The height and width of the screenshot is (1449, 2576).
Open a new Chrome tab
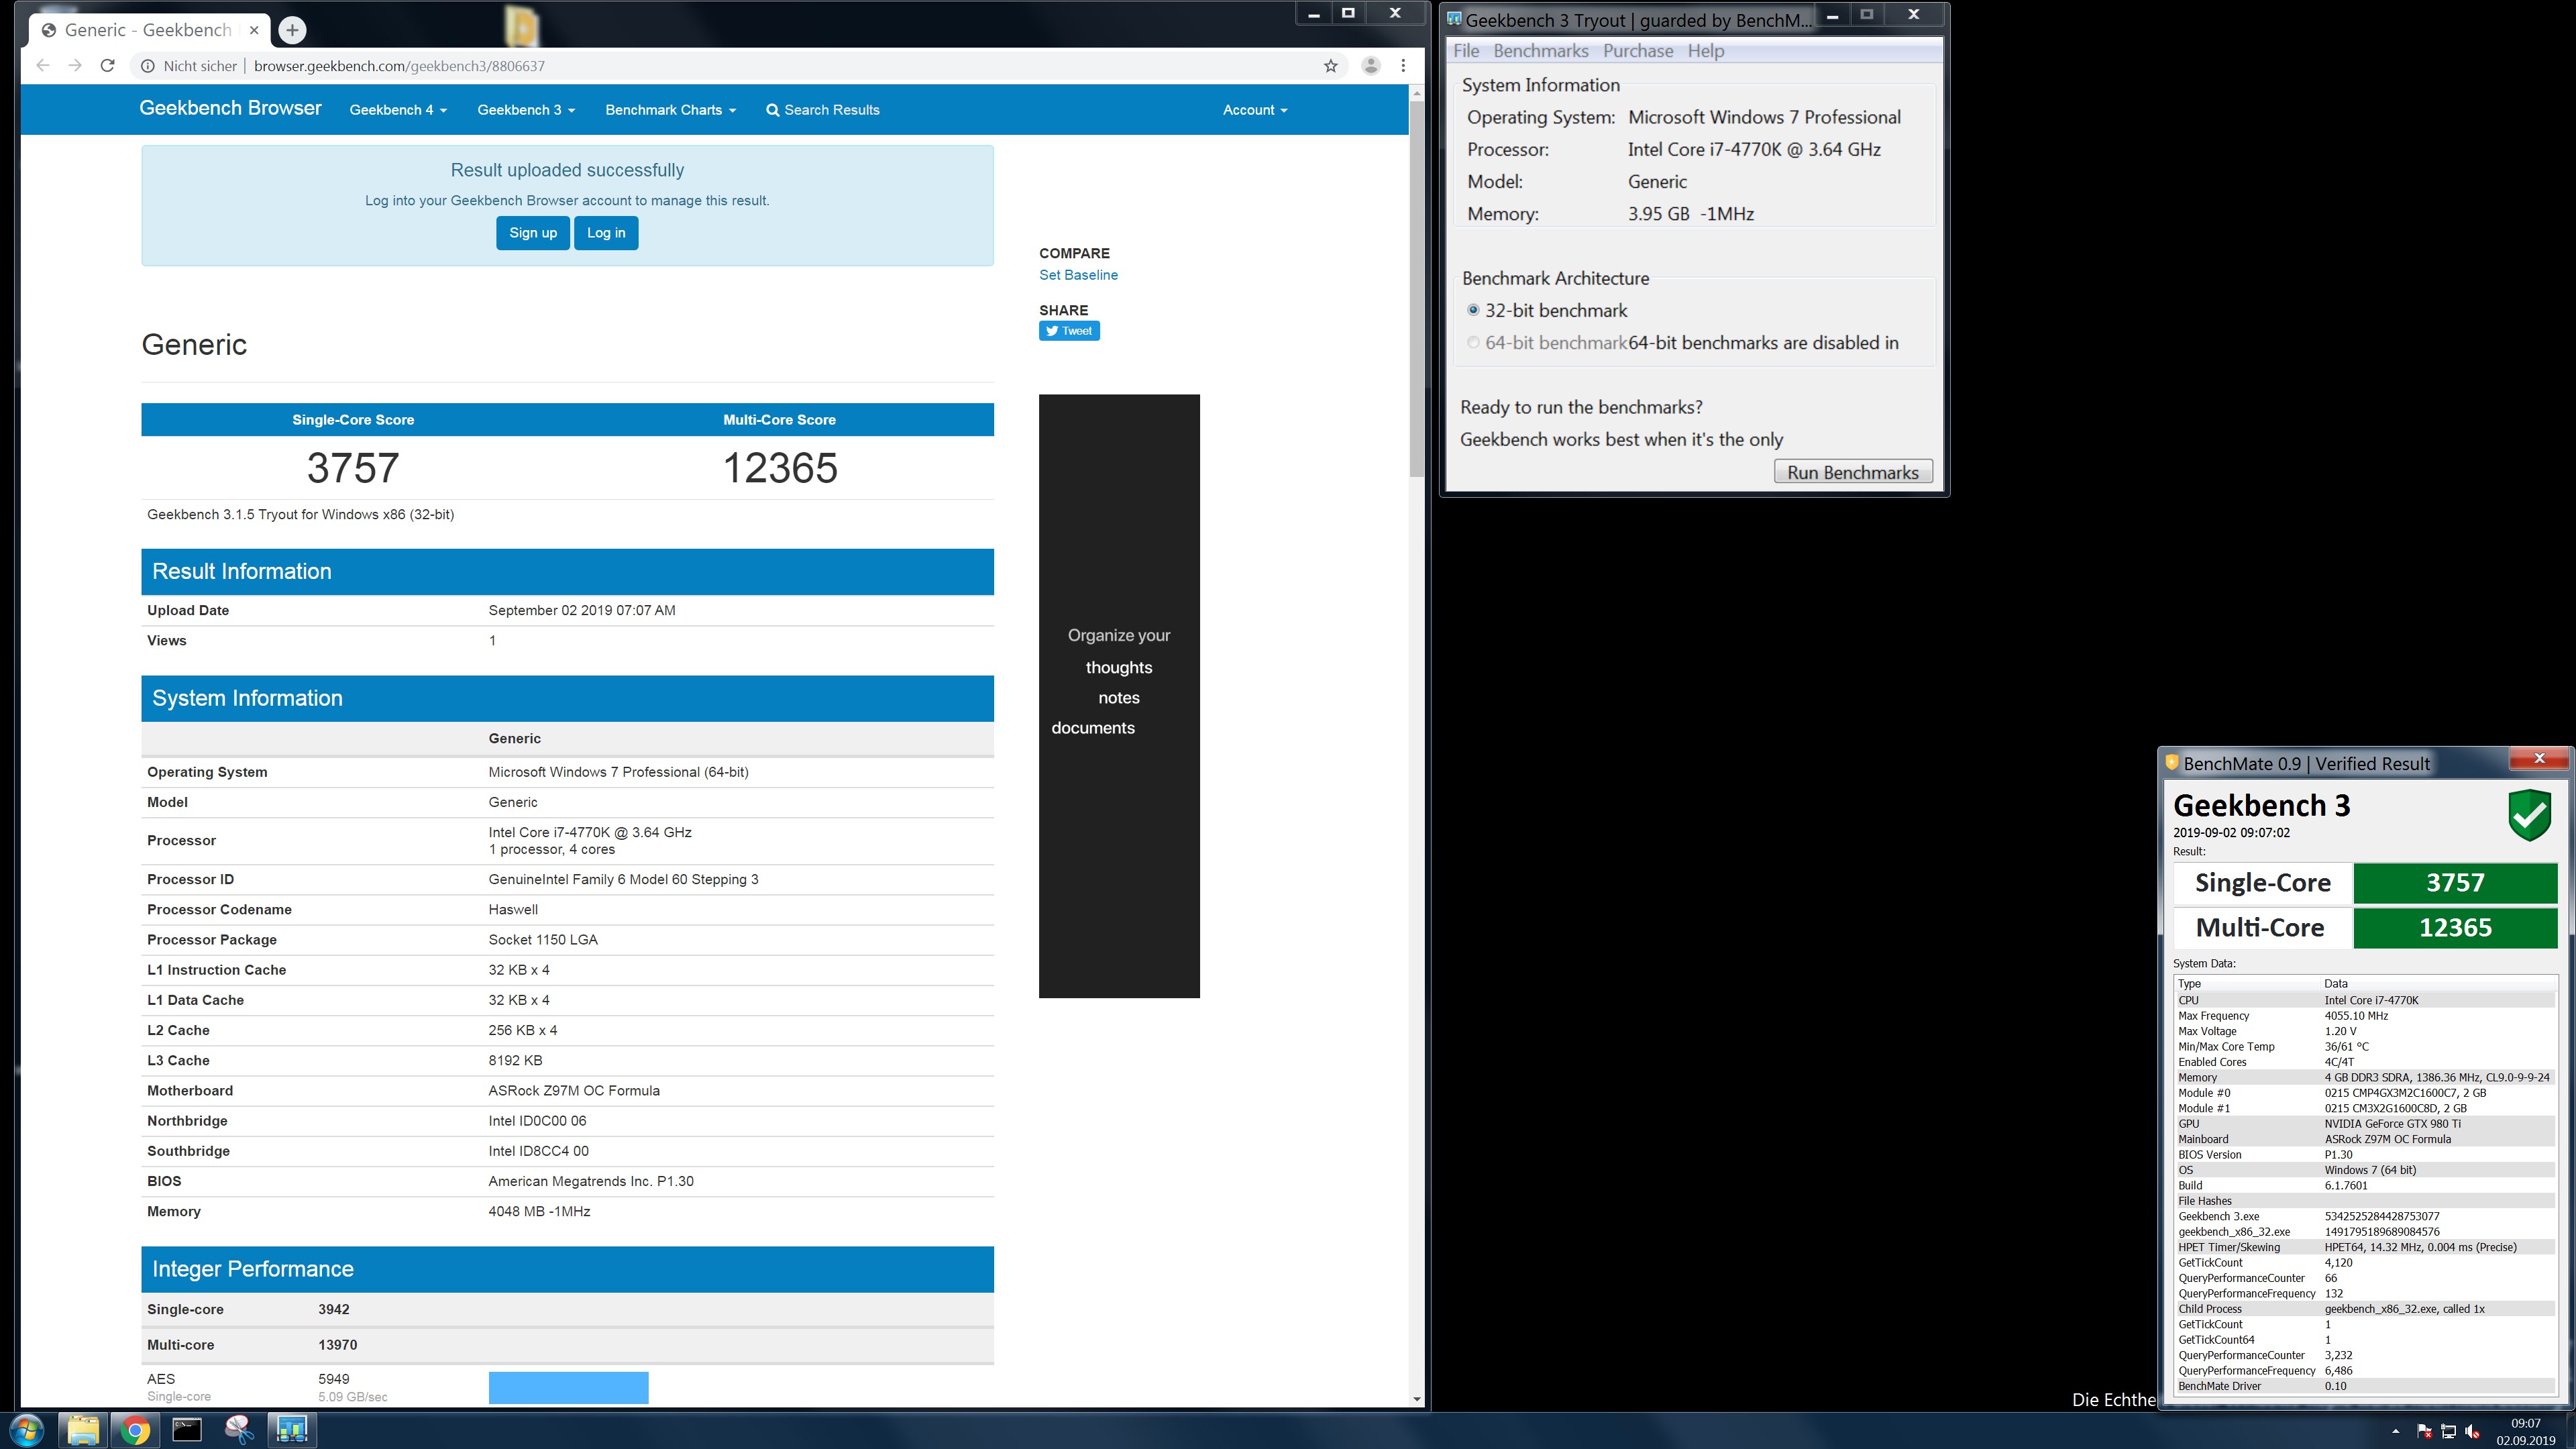point(292,30)
